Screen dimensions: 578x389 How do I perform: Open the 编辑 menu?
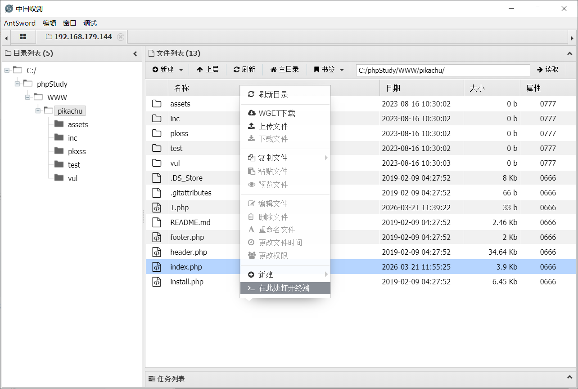[50, 23]
